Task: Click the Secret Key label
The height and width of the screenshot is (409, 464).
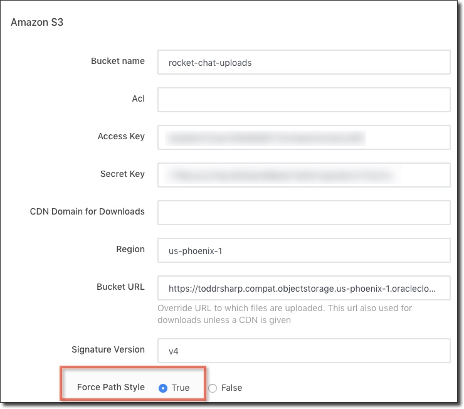Action: click(122, 174)
